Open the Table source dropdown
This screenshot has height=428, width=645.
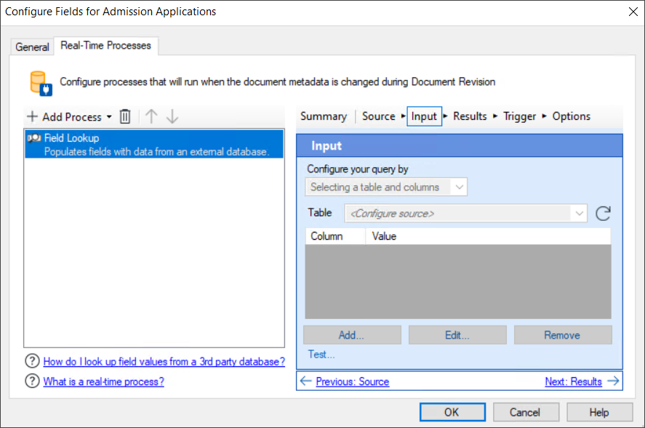pos(578,214)
